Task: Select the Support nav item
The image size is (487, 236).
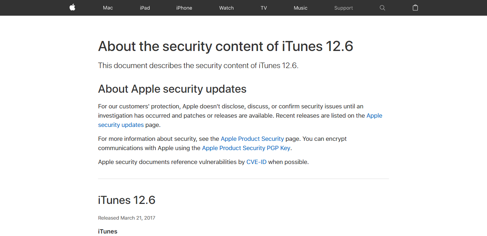Action: [344, 8]
